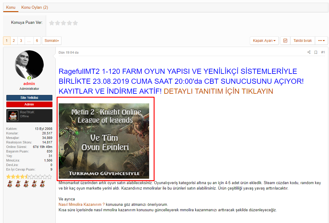This screenshot has width=329, height=223.
Task: Click the Takibi bırak button
Action: [302, 41]
